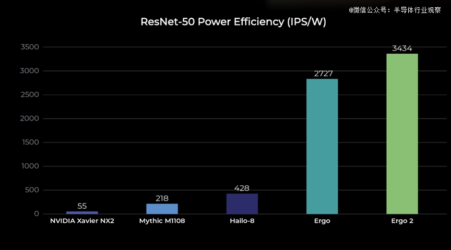
Task: Click the 500 y-axis tick label
Action: (x=32, y=190)
